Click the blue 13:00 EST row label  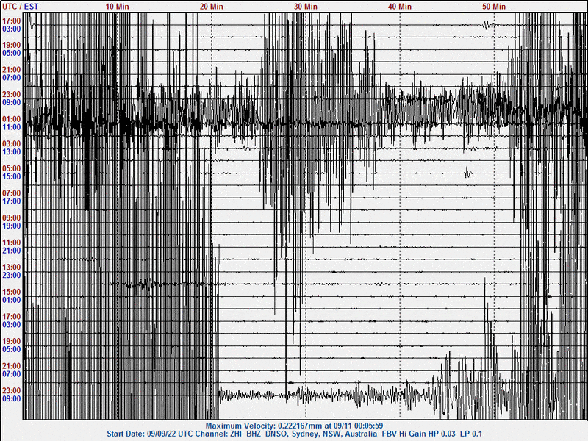[11, 152]
